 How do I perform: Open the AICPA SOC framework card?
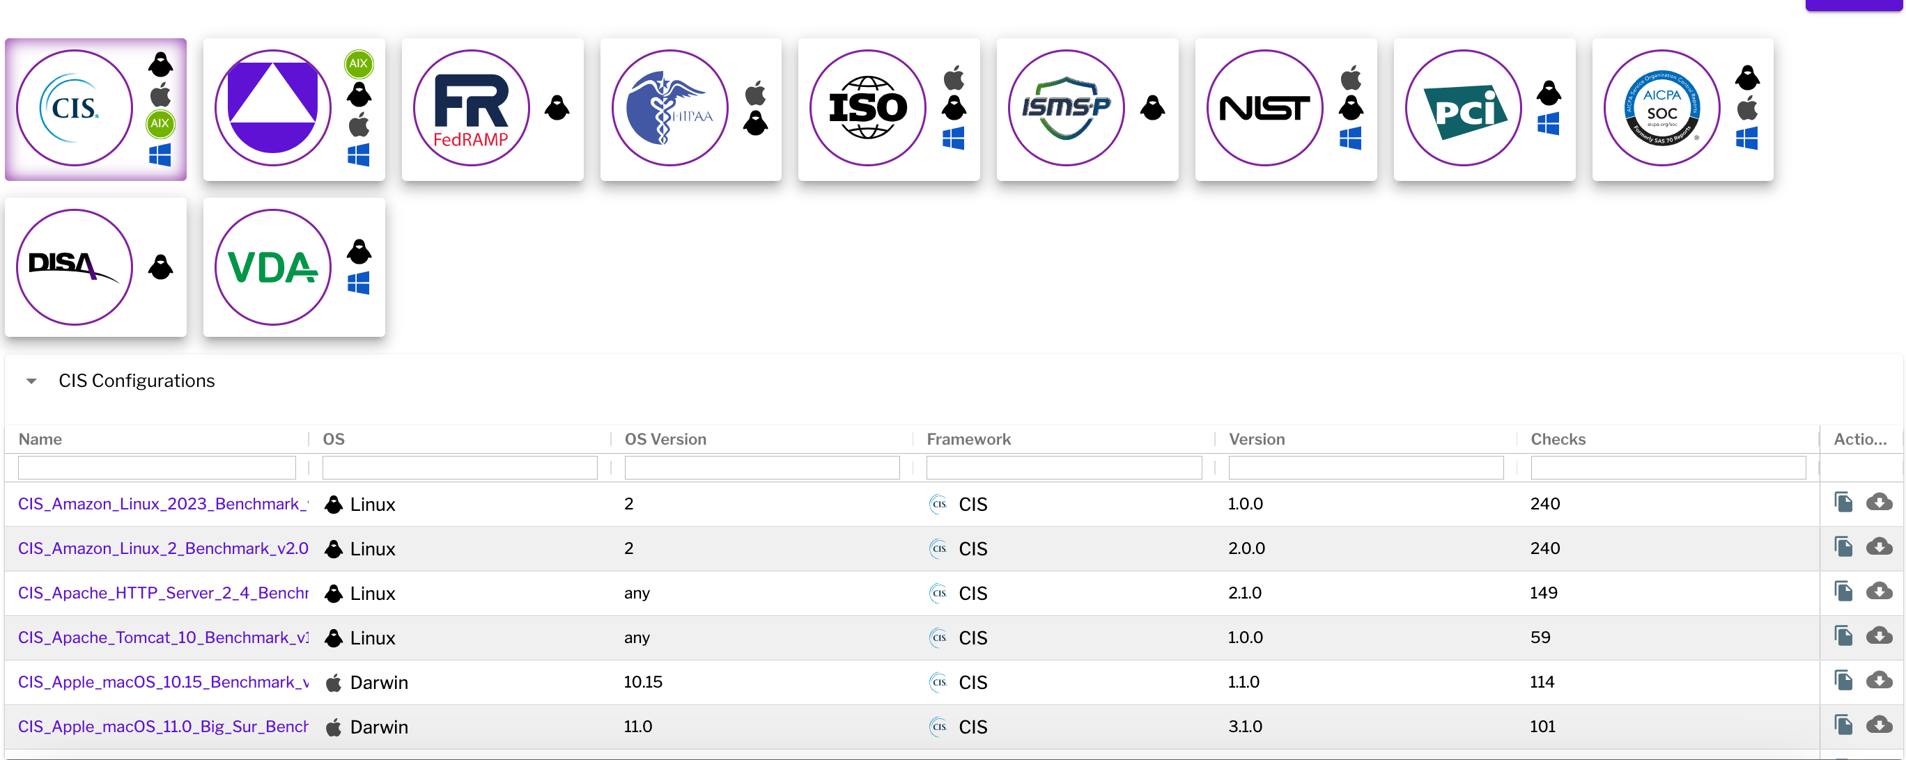click(x=1682, y=109)
